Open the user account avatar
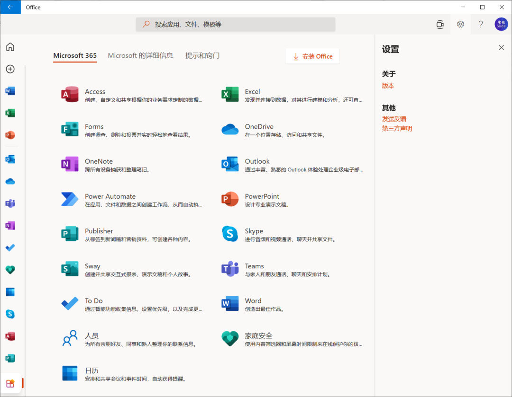Screen dimensions: 512x397 [501, 24]
